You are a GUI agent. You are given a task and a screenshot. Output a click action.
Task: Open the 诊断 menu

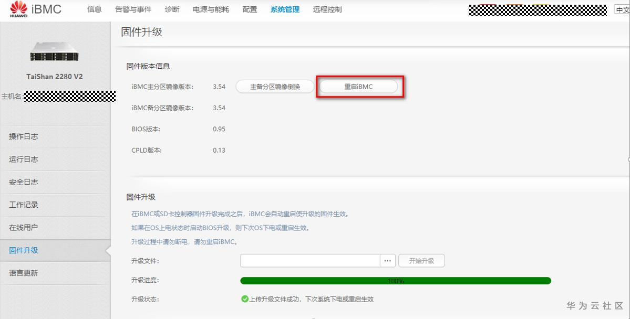[x=172, y=9]
